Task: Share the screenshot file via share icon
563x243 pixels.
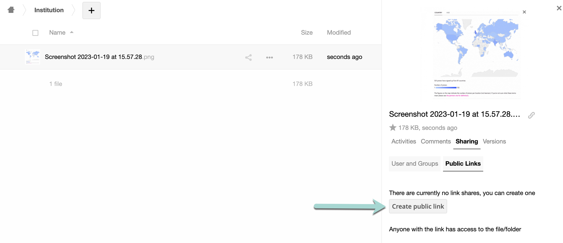Action: tap(248, 57)
